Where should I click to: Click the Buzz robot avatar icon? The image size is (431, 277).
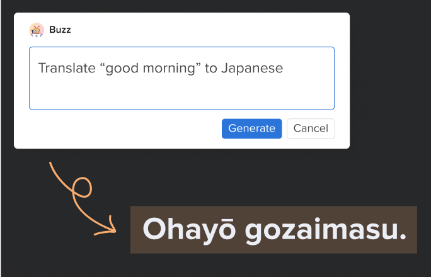click(37, 30)
